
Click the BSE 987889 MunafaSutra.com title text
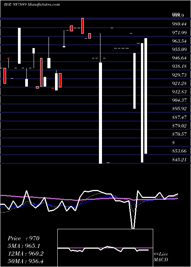[32, 5]
